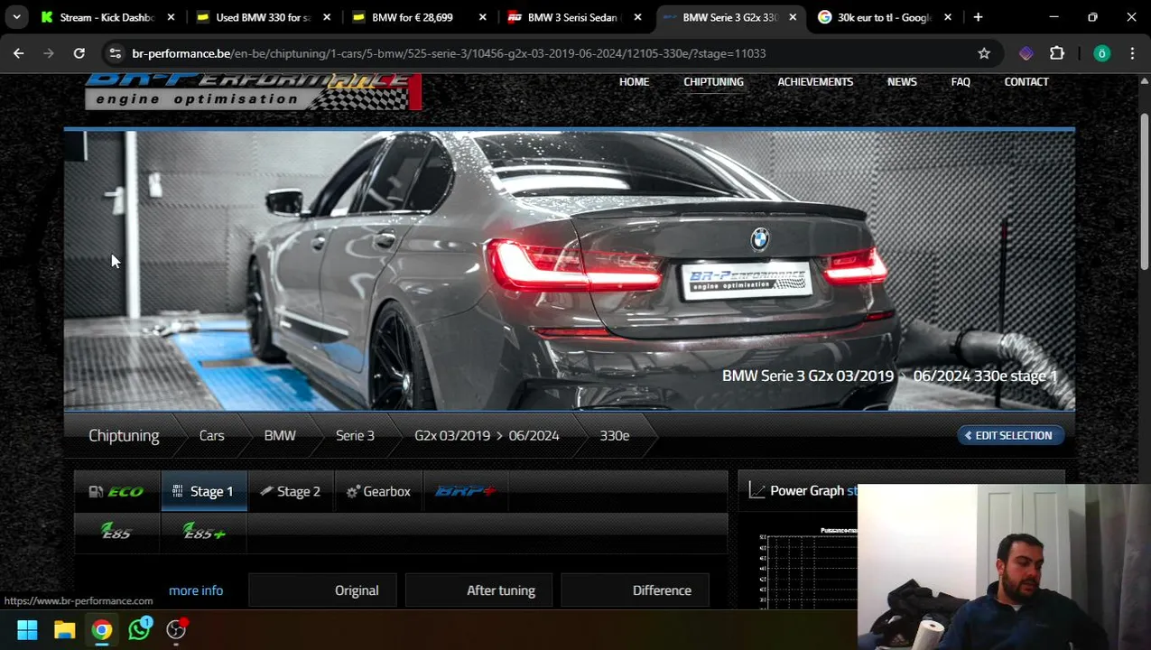Open WhatsApp from the taskbar
This screenshot has height=650, width=1151.
[139, 629]
